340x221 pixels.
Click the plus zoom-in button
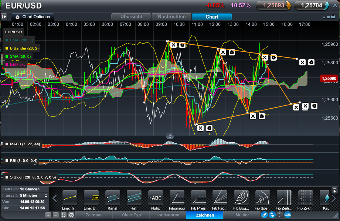[x=48, y=215]
